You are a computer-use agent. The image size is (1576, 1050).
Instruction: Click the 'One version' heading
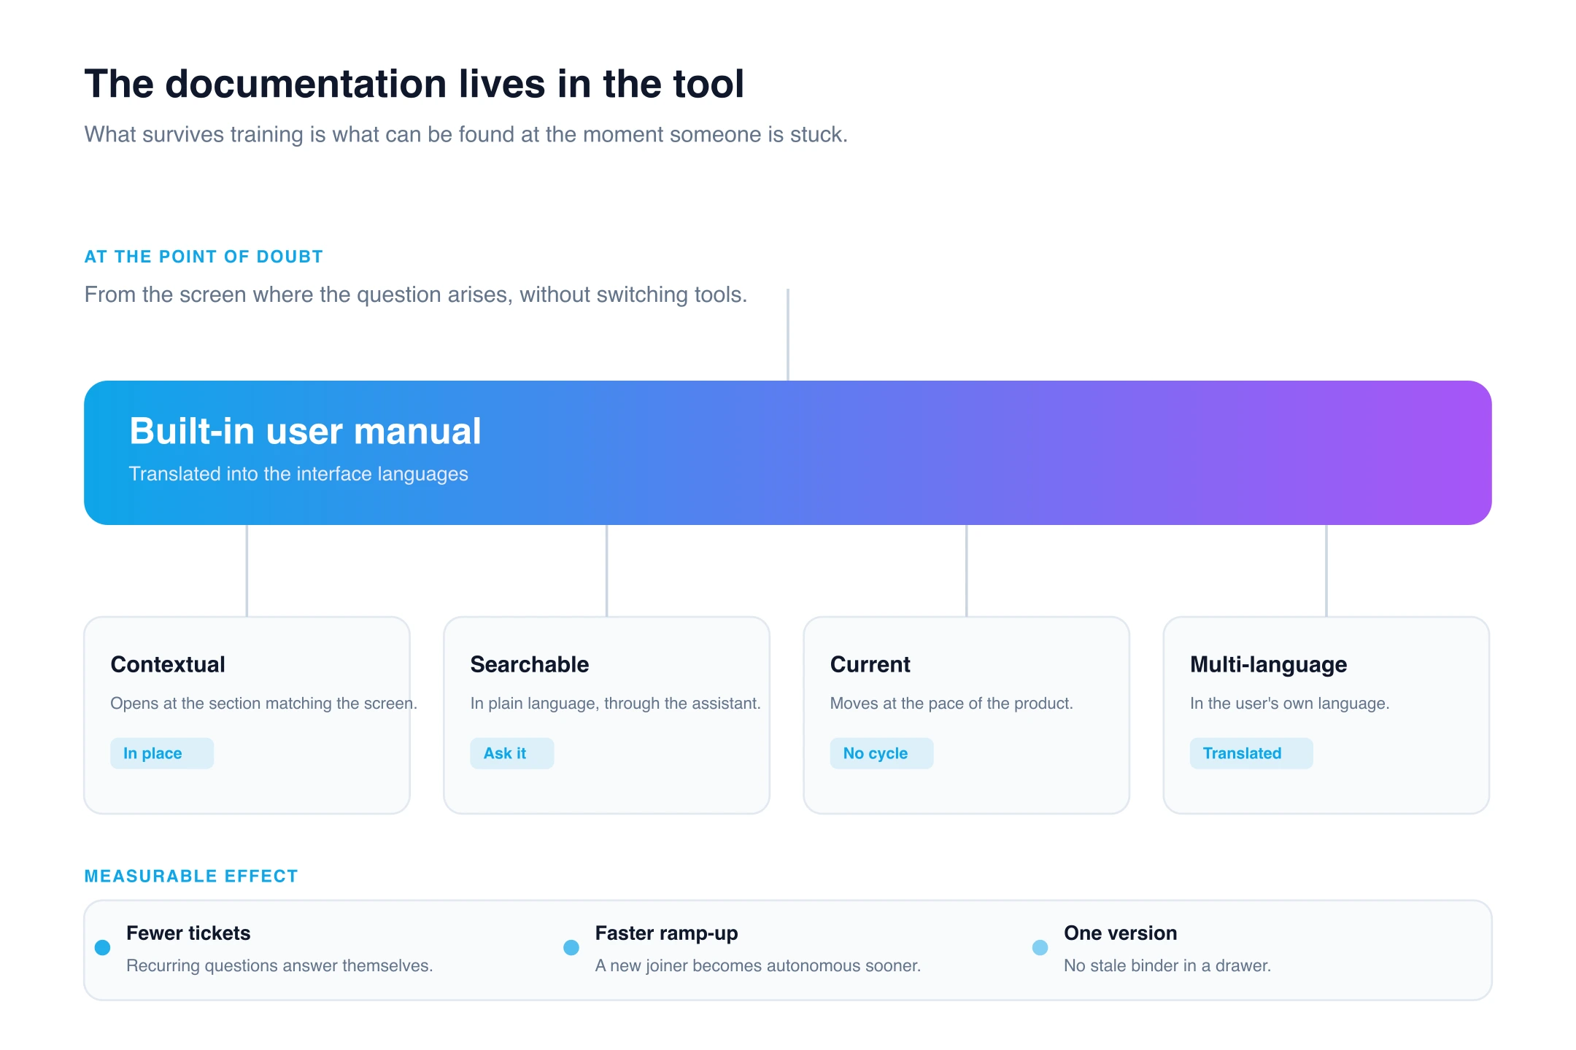pos(1121,933)
